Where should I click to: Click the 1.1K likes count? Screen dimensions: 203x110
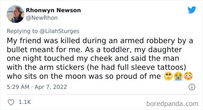pyautogui.click(x=25, y=102)
